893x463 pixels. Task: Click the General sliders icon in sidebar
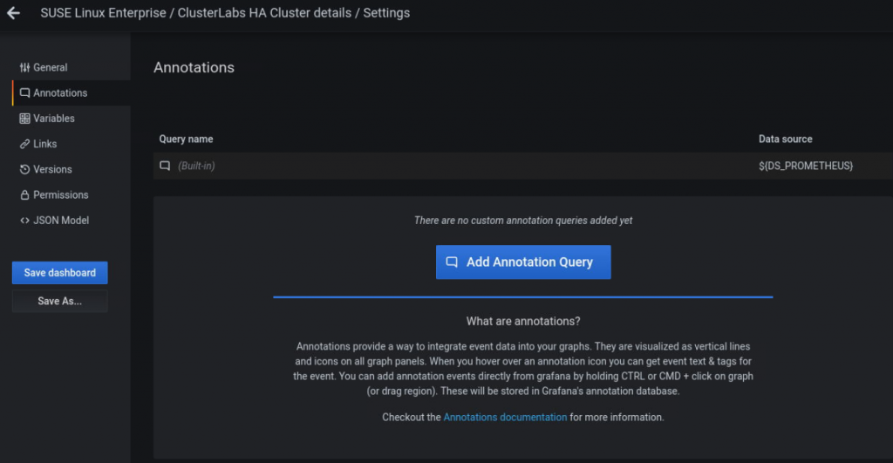click(24, 68)
